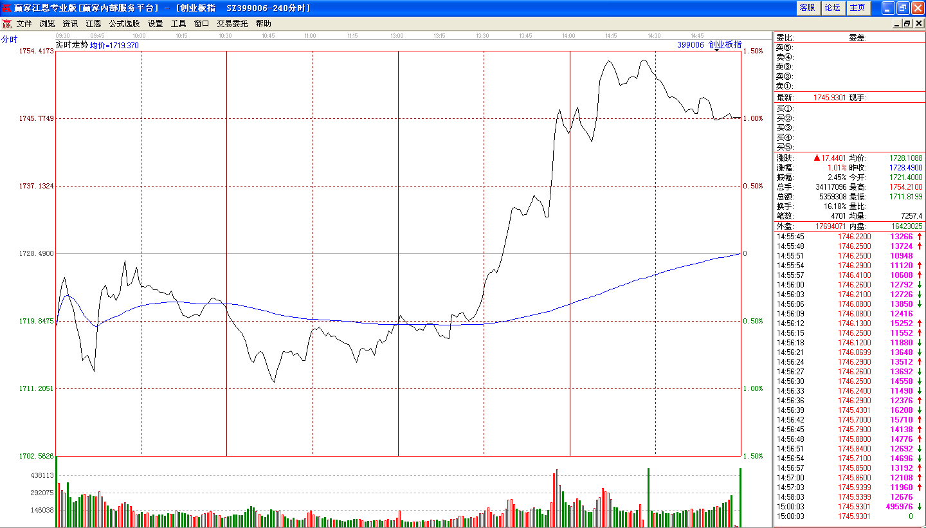Click the 分时 label at chart corner
The image size is (926, 528).
(x=10, y=39)
